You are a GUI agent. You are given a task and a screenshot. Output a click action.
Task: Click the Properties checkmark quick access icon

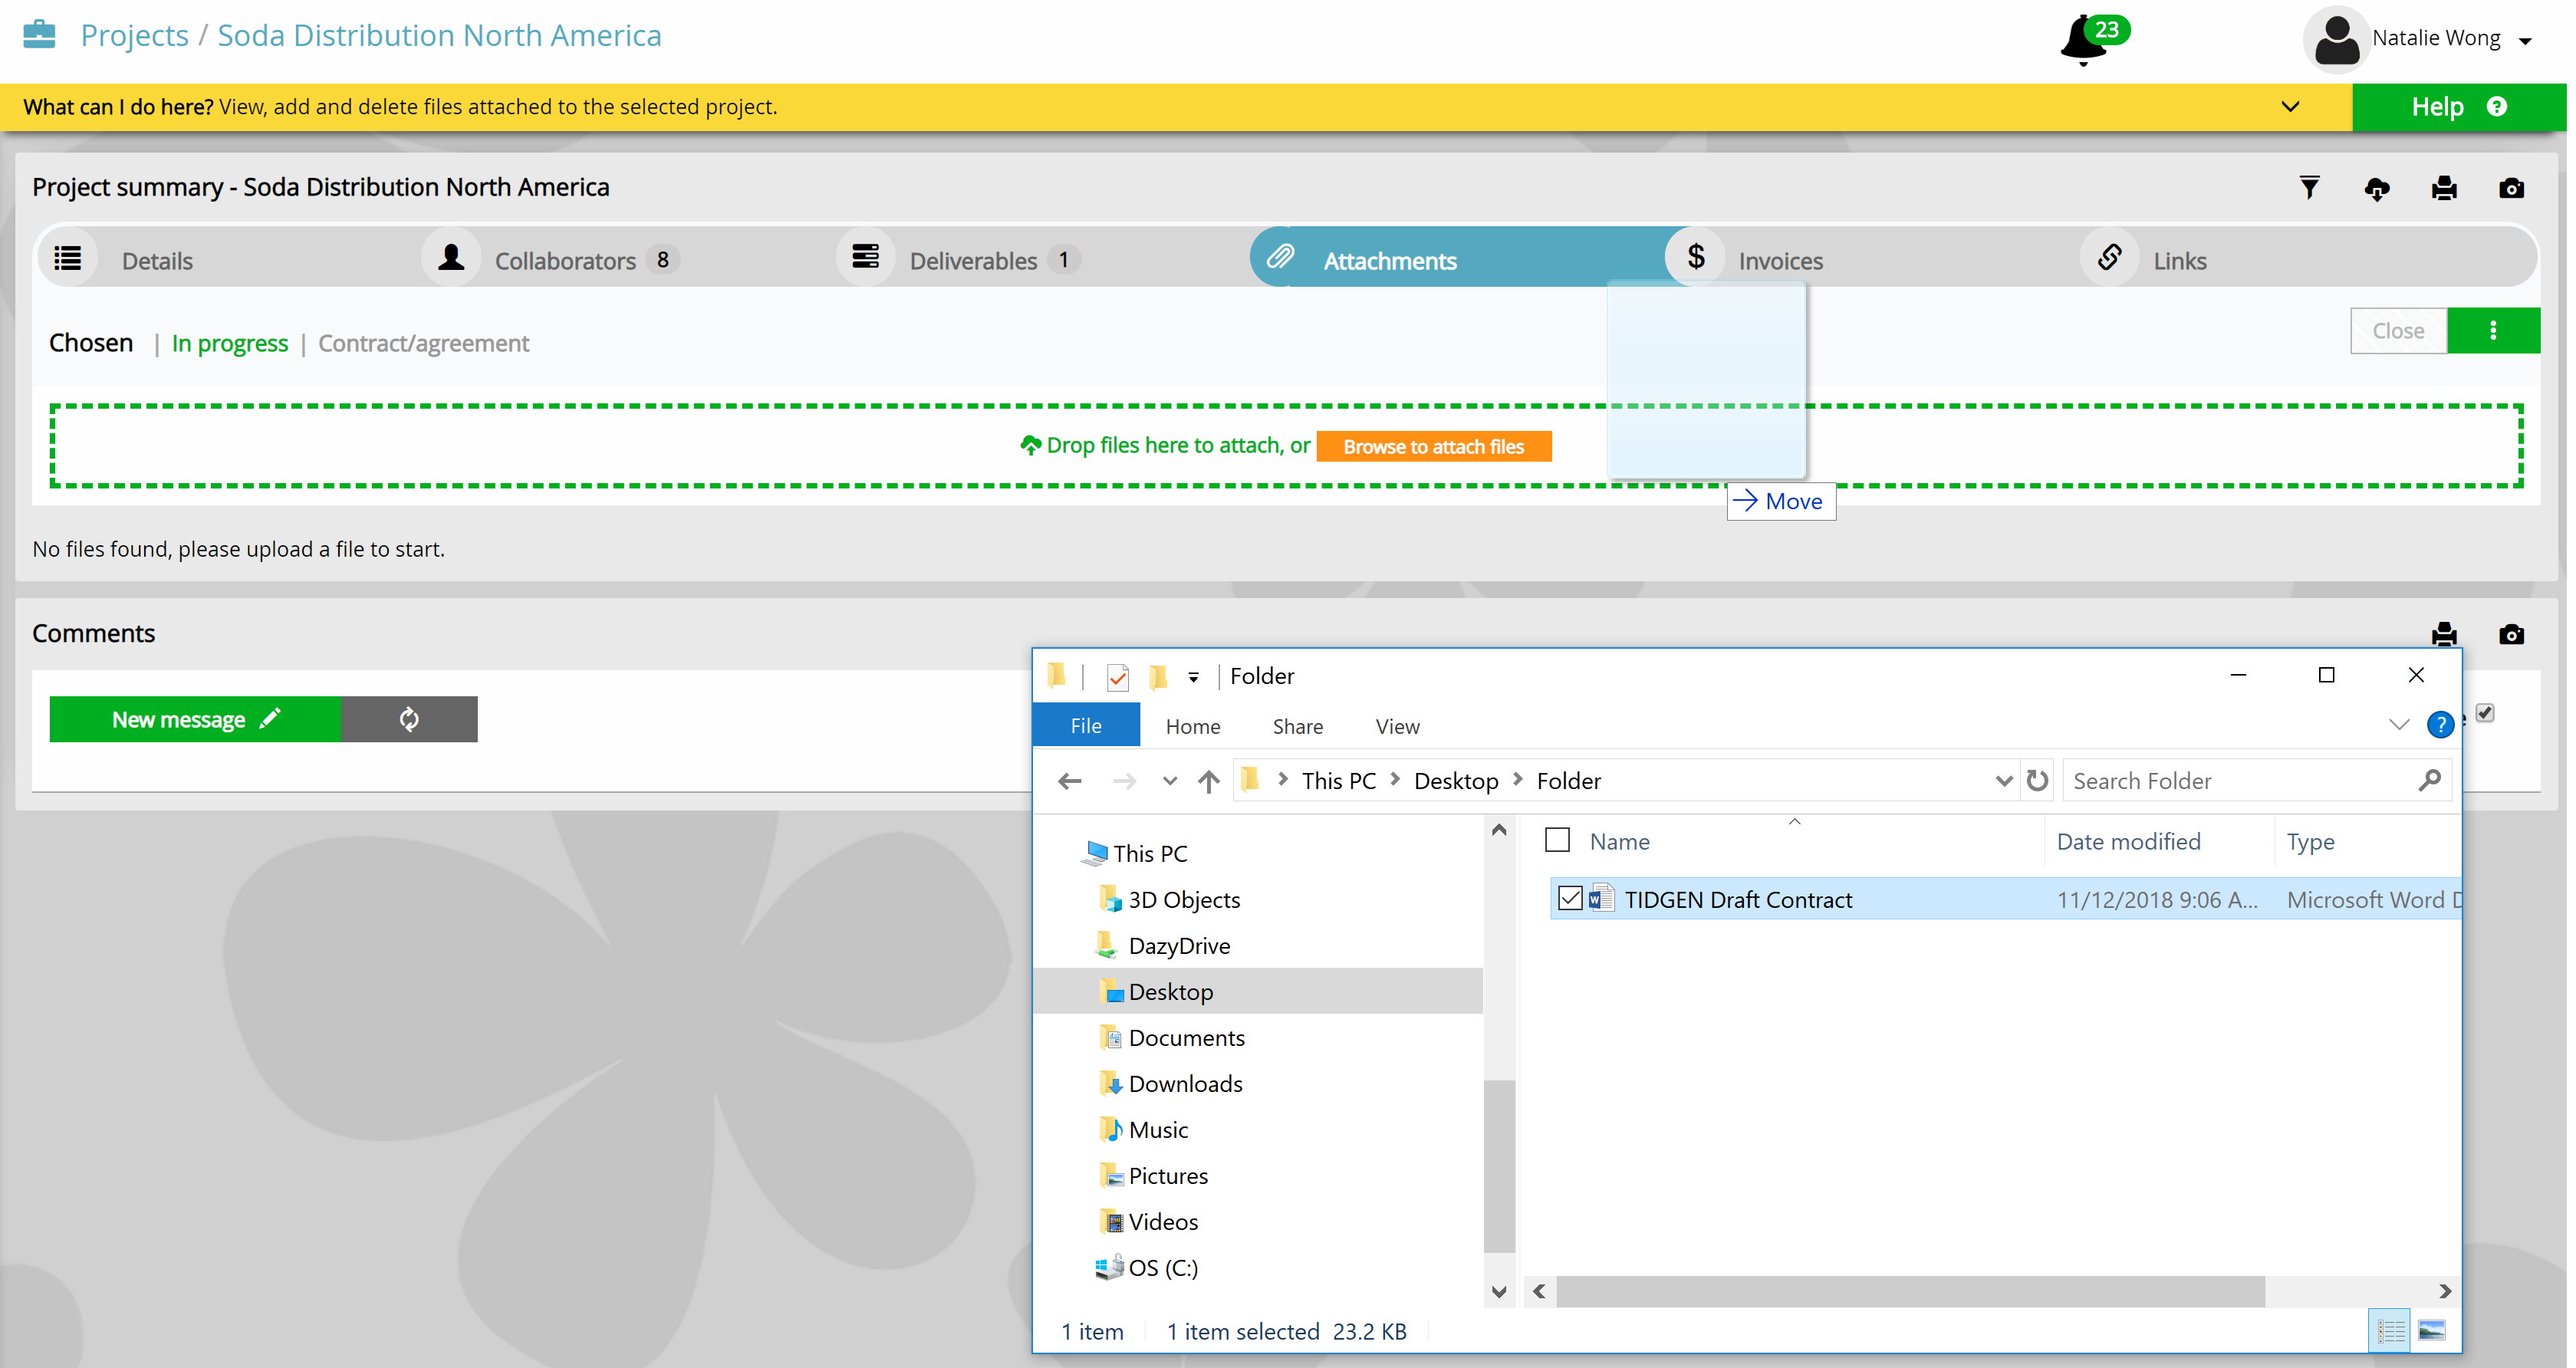[x=1117, y=677]
